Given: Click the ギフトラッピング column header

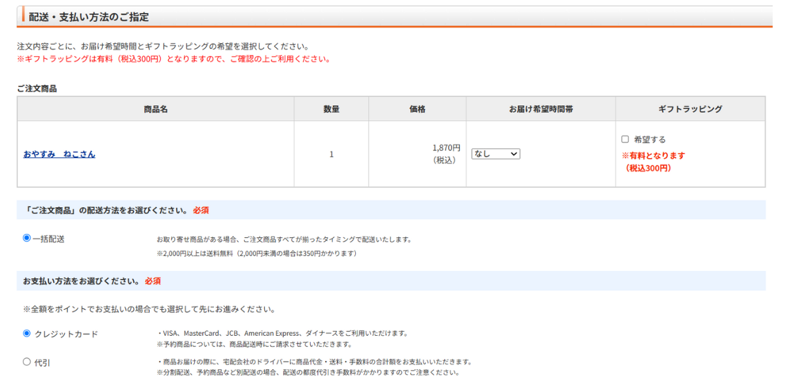Looking at the screenshot, I should [x=690, y=109].
